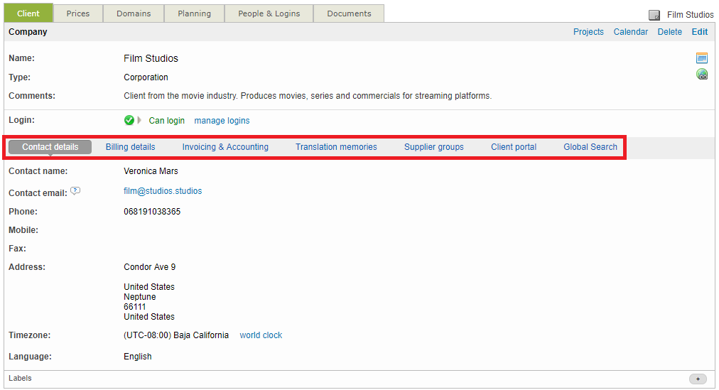Switch to the Domains tab
This screenshot has width=719, height=390.
[134, 13]
